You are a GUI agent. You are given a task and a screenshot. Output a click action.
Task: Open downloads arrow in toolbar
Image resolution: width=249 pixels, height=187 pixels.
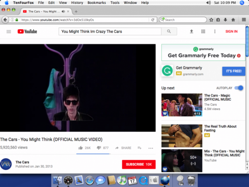pos(225,20)
